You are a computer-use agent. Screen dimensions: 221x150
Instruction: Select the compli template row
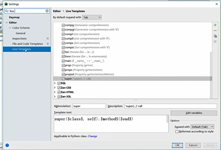132,39
